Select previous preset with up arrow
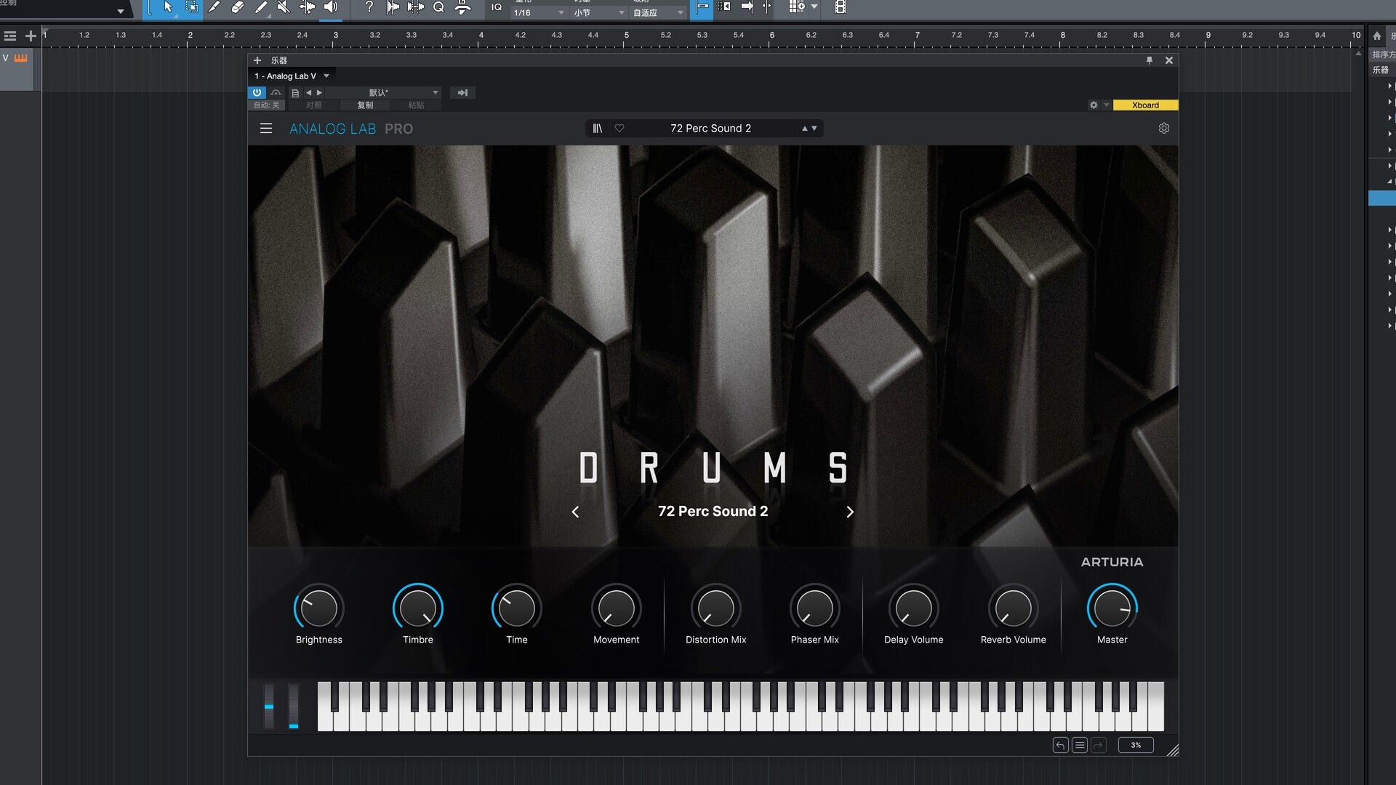This screenshot has height=785, width=1396. point(805,129)
